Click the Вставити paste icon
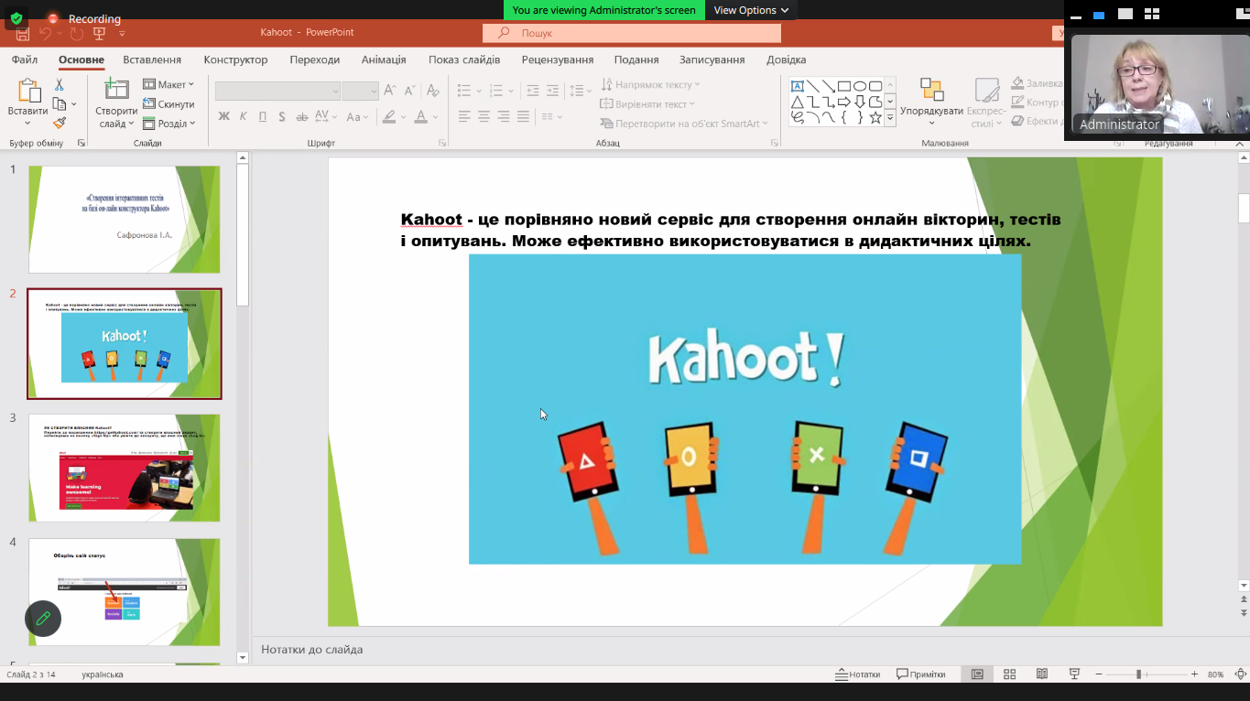This screenshot has height=701, width=1250. coord(28,92)
